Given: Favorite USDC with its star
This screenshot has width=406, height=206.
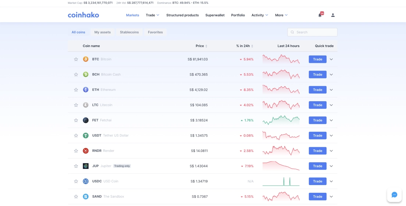Looking at the screenshot, I should (76, 181).
